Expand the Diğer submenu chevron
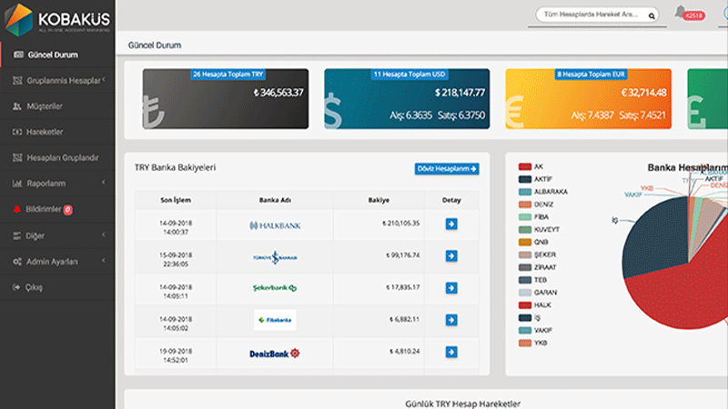Image resolution: width=728 pixels, height=409 pixels. 104,235
